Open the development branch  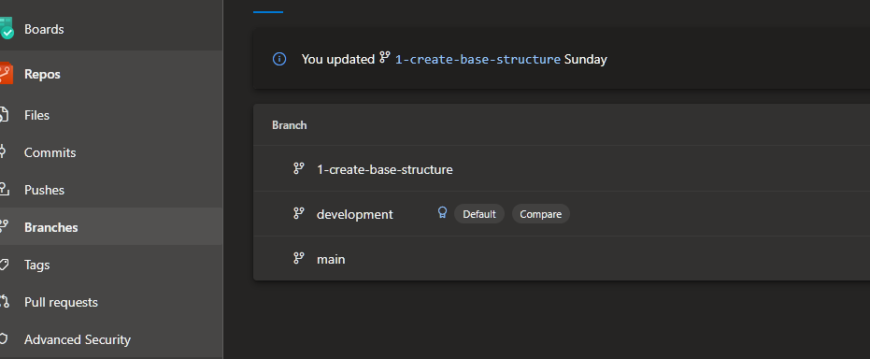(354, 214)
